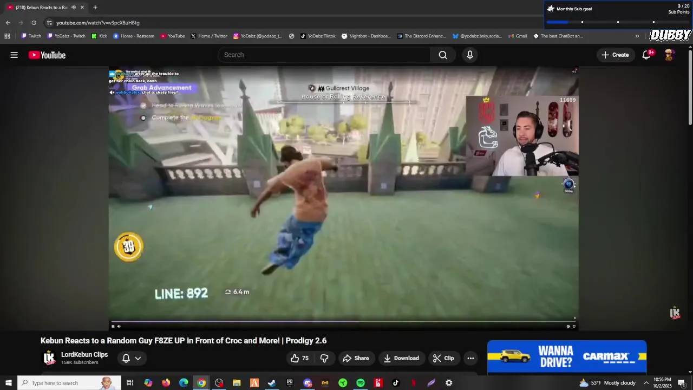The image size is (693, 390).
Task: Open the YouTube notifications bell
Action: [646, 55]
